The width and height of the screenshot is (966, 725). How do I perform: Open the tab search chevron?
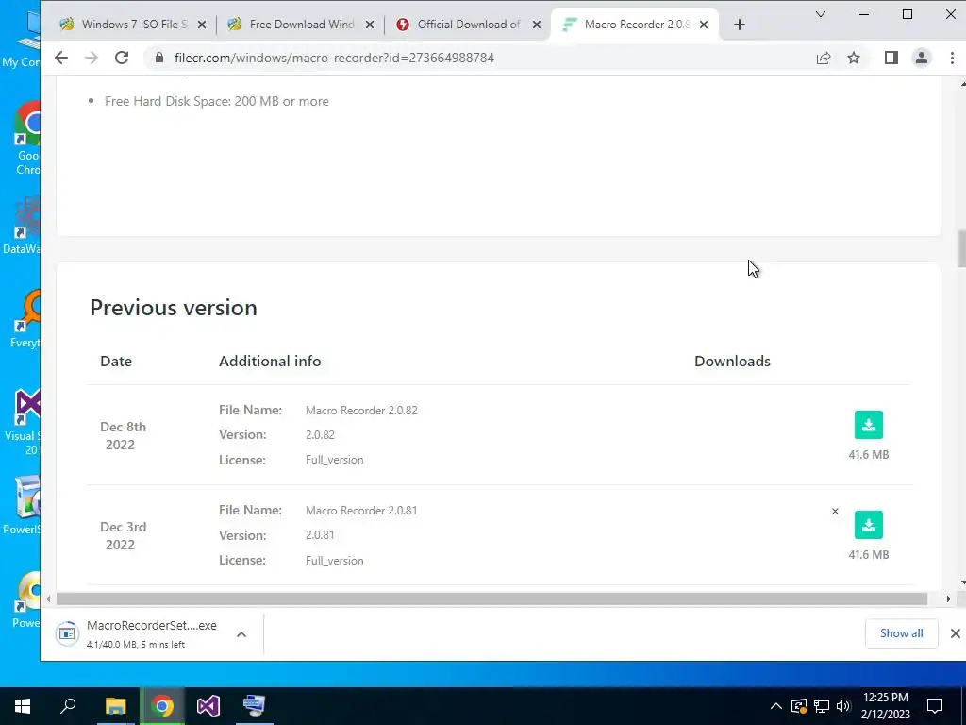821,14
